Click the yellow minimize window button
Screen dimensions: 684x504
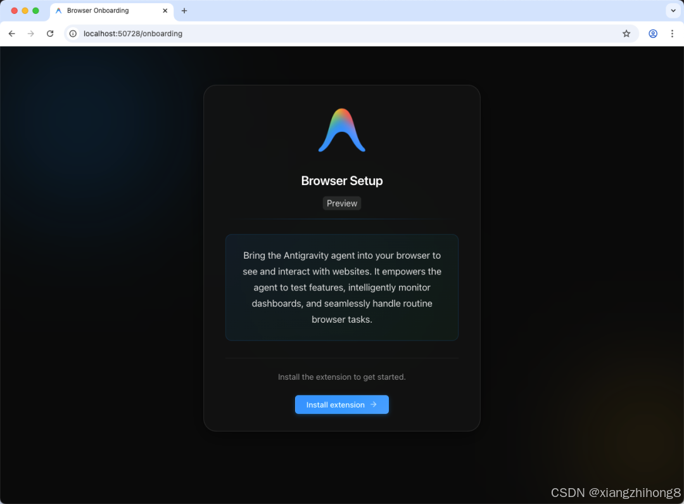25,11
